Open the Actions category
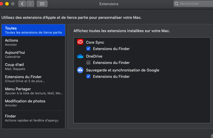Image resolution: width=213 pixels, height=138 pixels. pos(33,42)
